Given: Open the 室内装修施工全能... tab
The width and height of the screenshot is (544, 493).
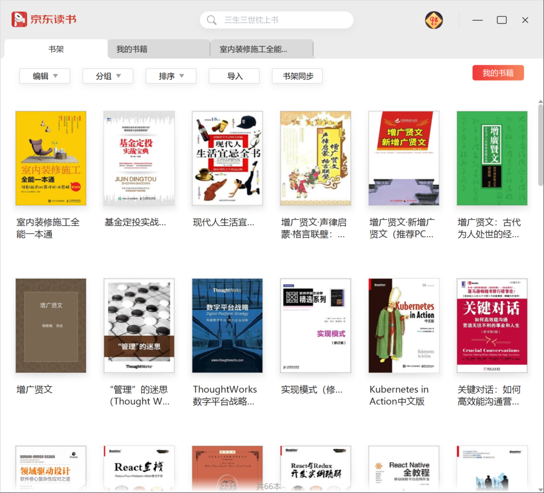Looking at the screenshot, I should pyautogui.click(x=261, y=49).
